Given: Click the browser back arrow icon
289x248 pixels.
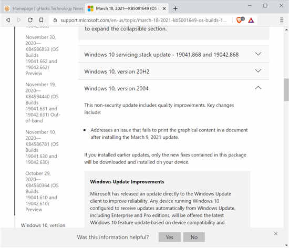Looking at the screenshot, I should click(x=8, y=20).
